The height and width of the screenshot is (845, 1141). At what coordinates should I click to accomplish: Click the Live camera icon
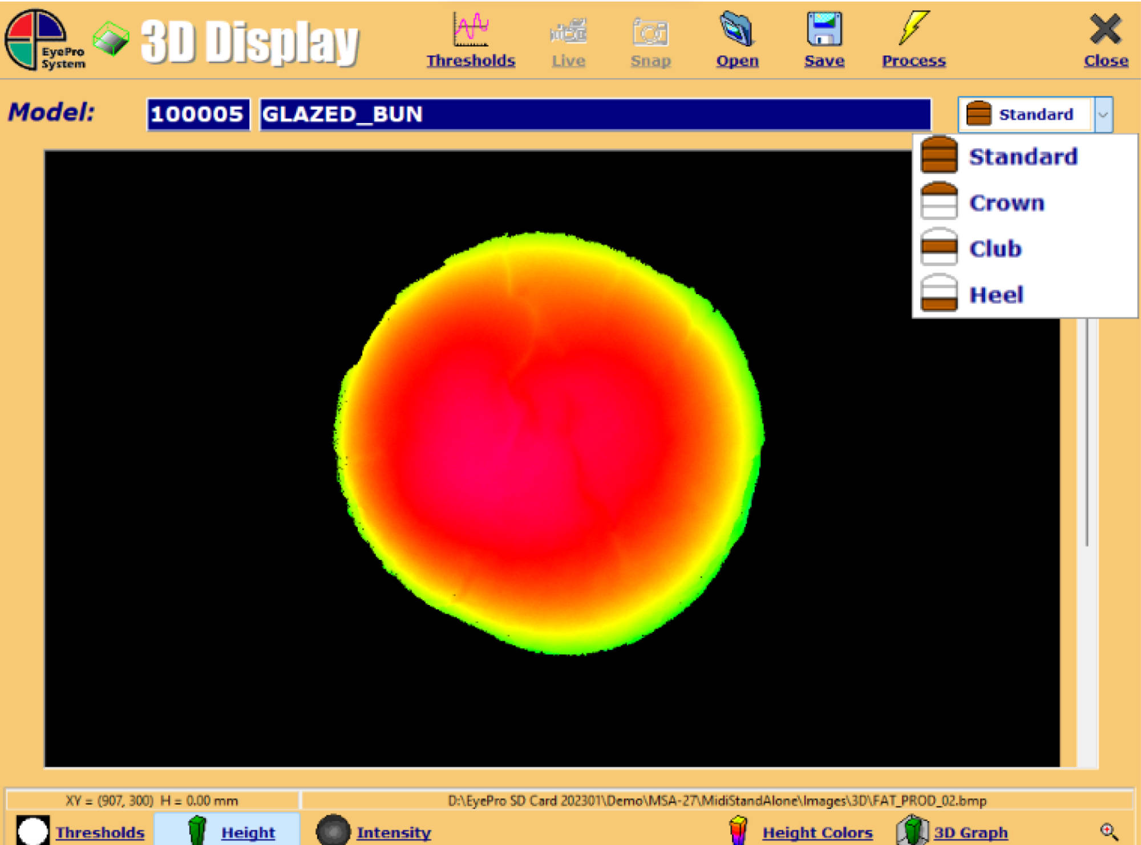568,34
